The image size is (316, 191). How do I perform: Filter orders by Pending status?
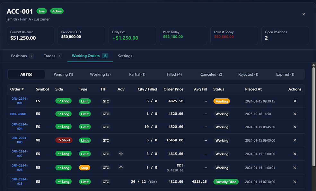coord(63,74)
